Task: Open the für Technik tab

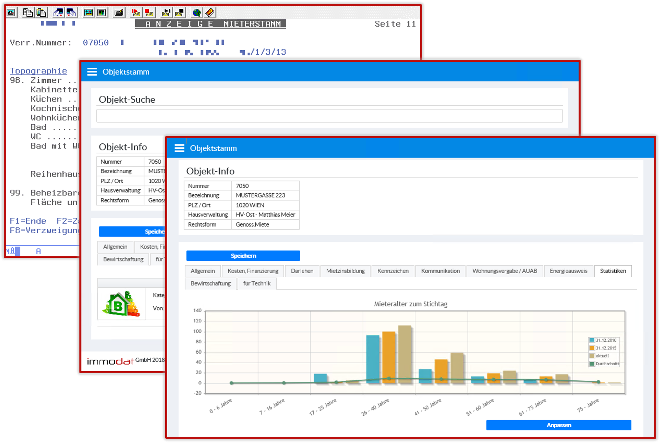Action: 257,283
